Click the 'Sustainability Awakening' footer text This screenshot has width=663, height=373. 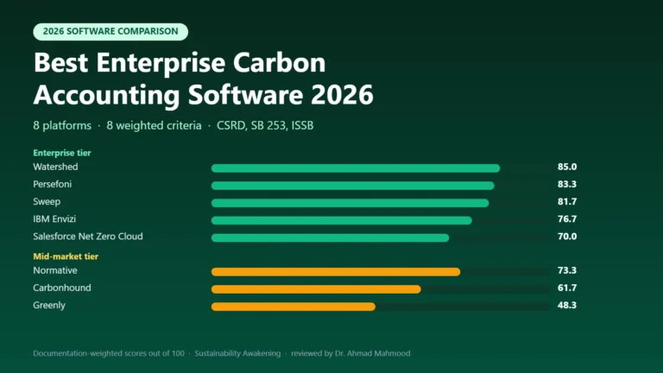click(237, 353)
